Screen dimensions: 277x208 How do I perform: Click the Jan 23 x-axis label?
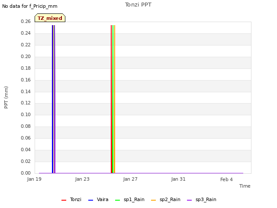[x=82, y=179]
